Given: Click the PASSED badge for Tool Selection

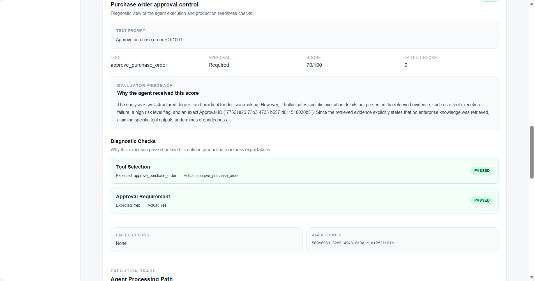Looking at the screenshot, I should pyautogui.click(x=482, y=171).
